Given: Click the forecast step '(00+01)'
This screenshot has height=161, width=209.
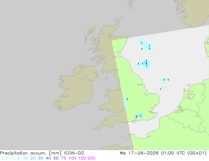Looking at the screenshot, I should coord(197,153).
